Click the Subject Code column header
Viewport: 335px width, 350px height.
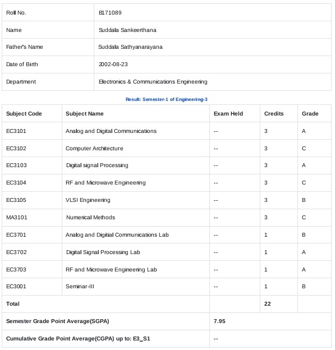(x=24, y=114)
